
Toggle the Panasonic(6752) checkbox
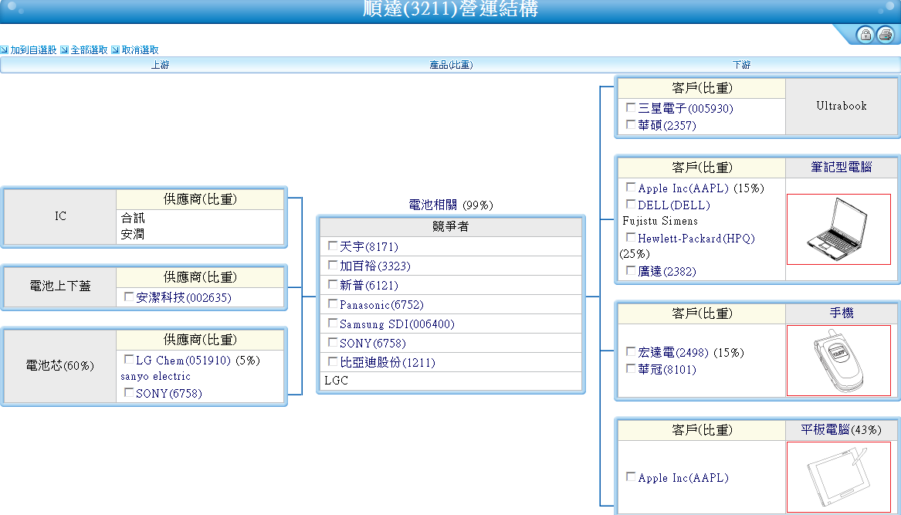tap(332, 303)
